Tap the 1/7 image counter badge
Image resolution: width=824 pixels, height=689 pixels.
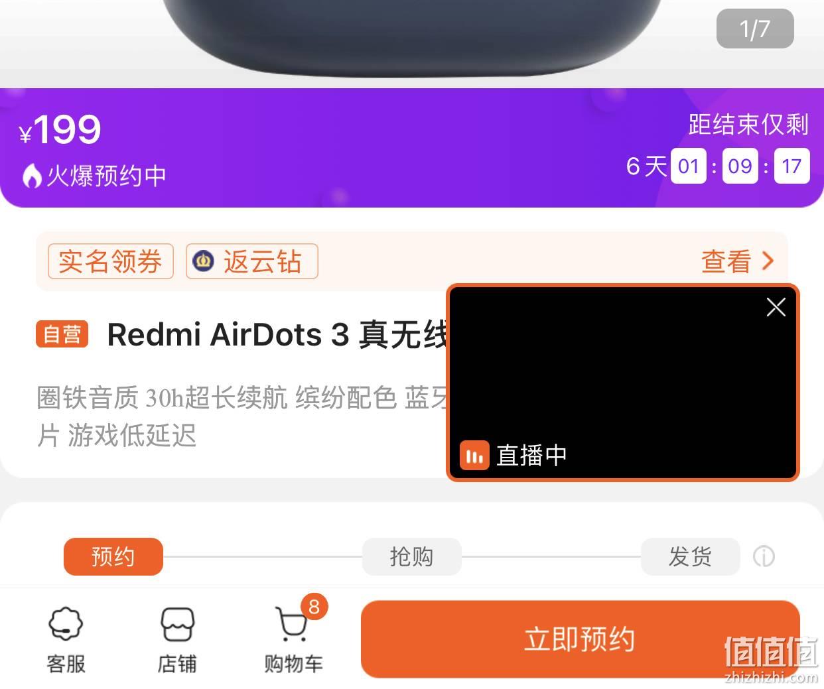[x=755, y=29]
